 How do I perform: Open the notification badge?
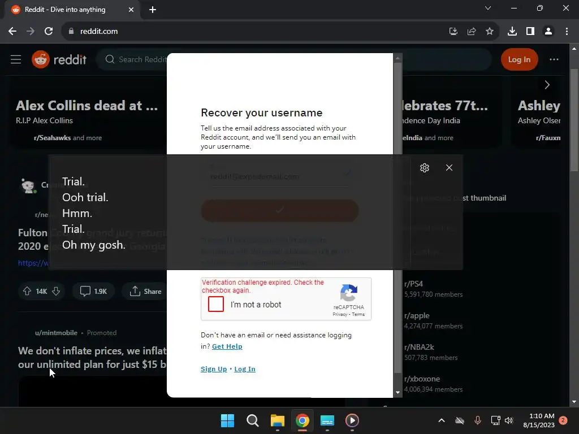click(563, 420)
